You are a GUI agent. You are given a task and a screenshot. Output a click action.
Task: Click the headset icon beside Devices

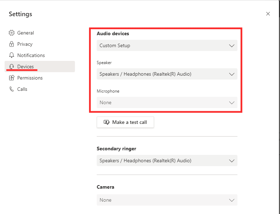click(x=12, y=67)
